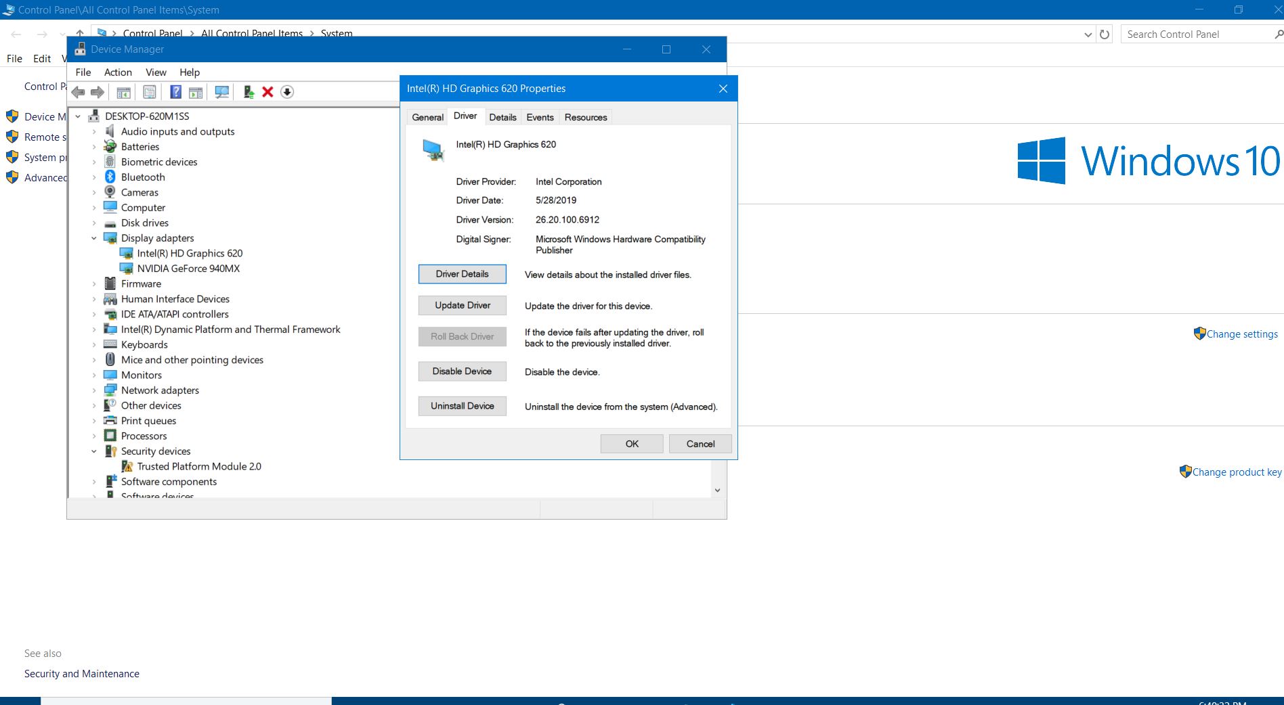The height and width of the screenshot is (705, 1284).
Task: Click the search magnifier in Control Panel
Action: point(1279,34)
